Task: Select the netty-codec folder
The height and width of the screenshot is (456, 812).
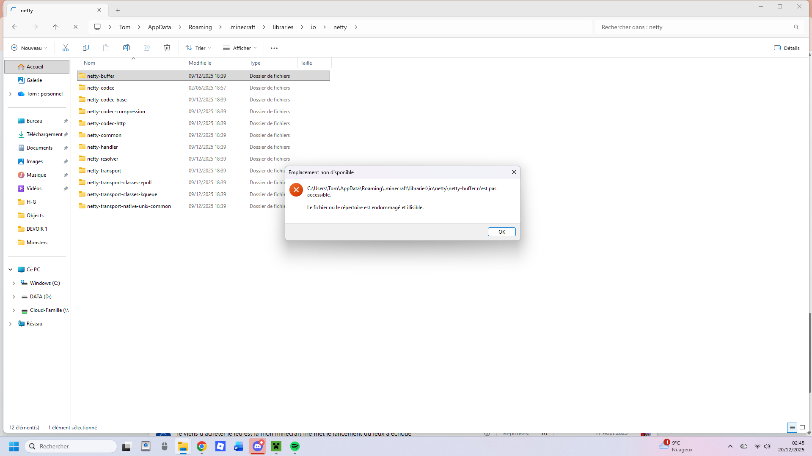Action: [204, 88]
